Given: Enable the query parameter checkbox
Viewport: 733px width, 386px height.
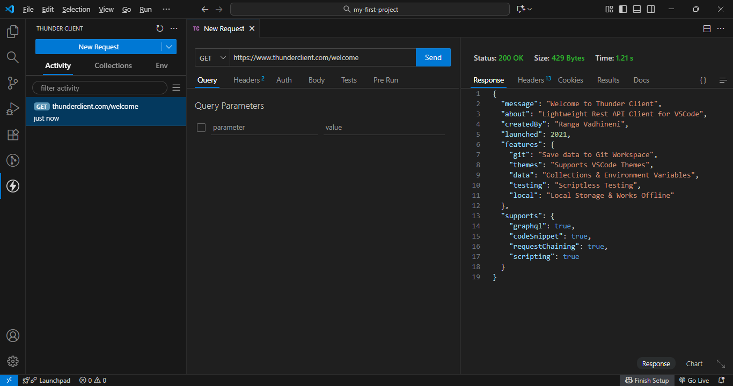Looking at the screenshot, I should (x=201, y=128).
